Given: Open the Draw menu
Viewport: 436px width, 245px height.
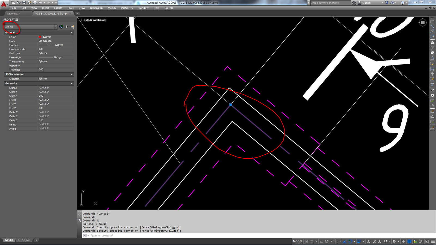Looking at the screenshot, I should [82, 8].
